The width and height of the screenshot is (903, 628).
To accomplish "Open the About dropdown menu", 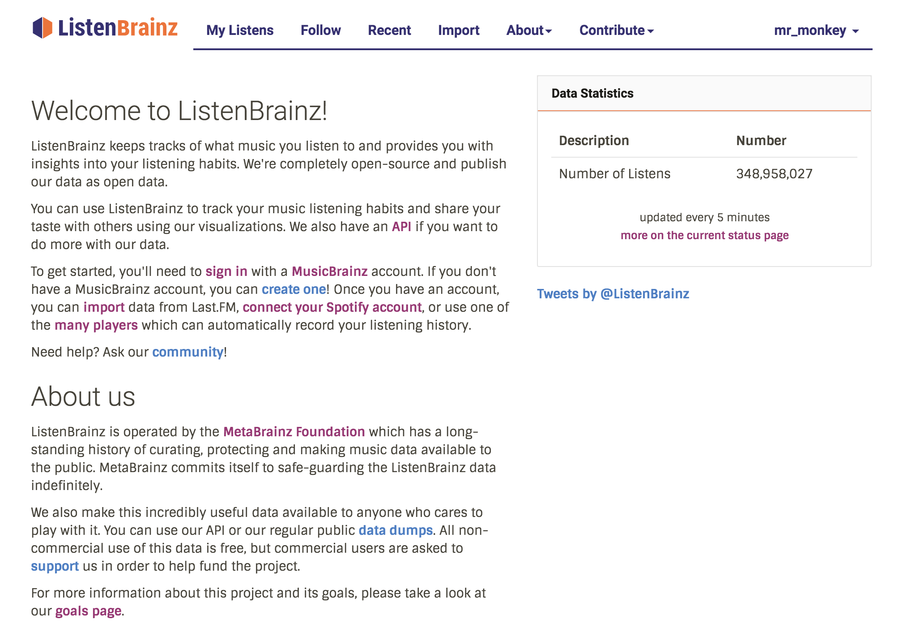I will (529, 30).
